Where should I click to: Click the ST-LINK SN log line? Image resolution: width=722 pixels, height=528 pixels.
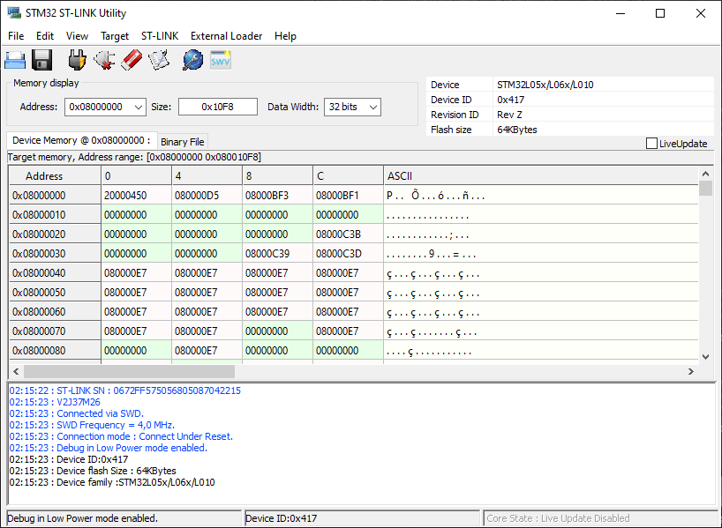[124, 390]
